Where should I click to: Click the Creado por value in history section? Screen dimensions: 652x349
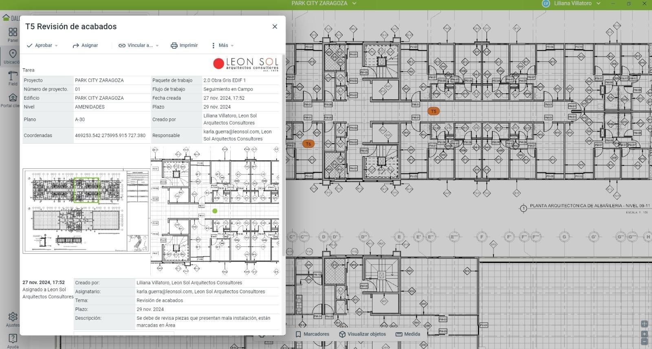tap(189, 283)
